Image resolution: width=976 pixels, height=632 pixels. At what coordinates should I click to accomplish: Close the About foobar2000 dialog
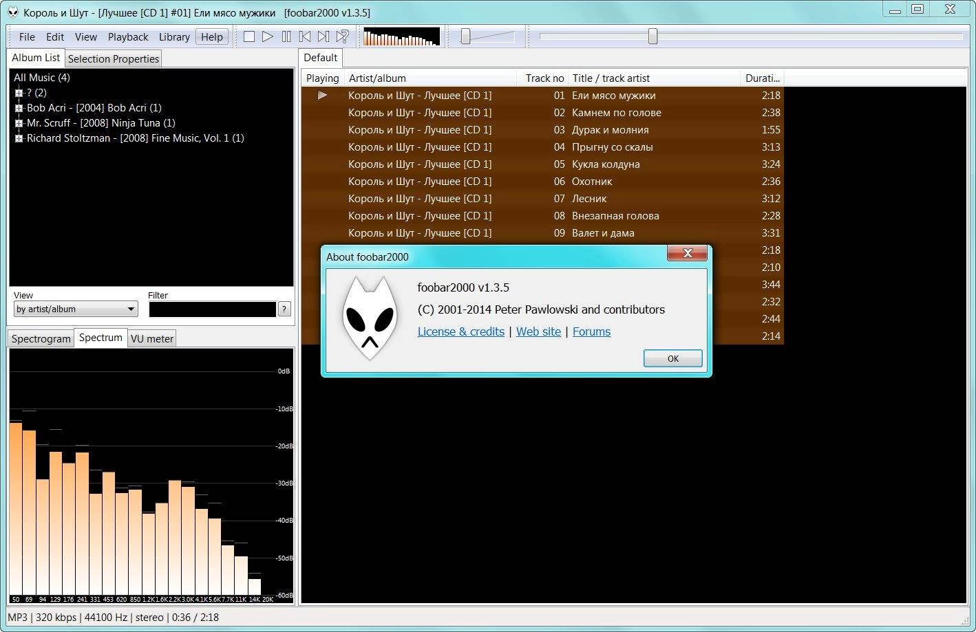(687, 253)
